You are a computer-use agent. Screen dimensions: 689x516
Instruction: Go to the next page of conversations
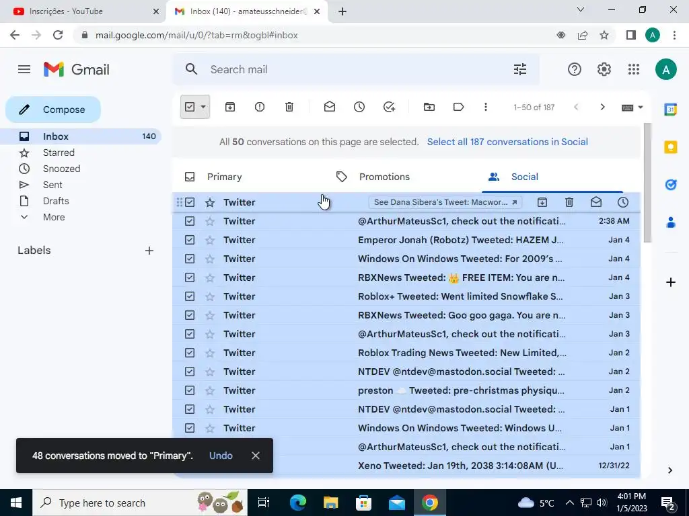click(602, 107)
